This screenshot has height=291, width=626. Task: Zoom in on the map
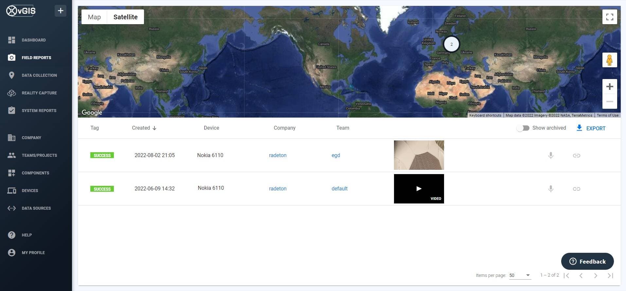(610, 87)
